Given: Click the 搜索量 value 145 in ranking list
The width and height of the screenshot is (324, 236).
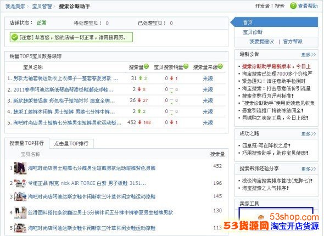Looking at the screenshot, I should pyautogui.click(x=217, y=196).
